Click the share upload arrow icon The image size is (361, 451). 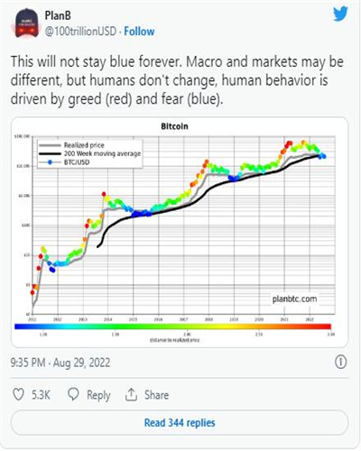coord(131,394)
